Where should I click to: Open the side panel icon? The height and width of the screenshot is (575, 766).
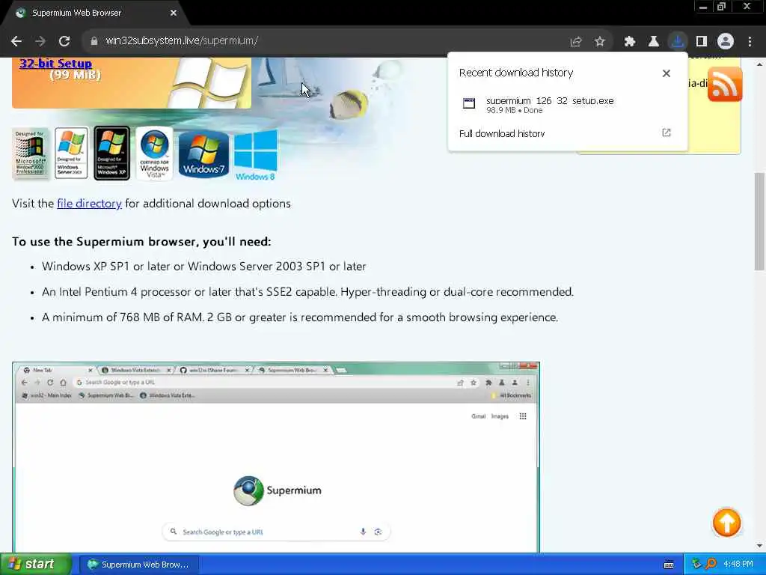pyautogui.click(x=702, y=42)
